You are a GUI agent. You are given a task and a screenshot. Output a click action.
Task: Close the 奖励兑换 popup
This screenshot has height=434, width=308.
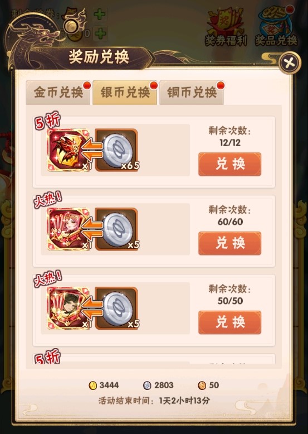pos(289,63)
